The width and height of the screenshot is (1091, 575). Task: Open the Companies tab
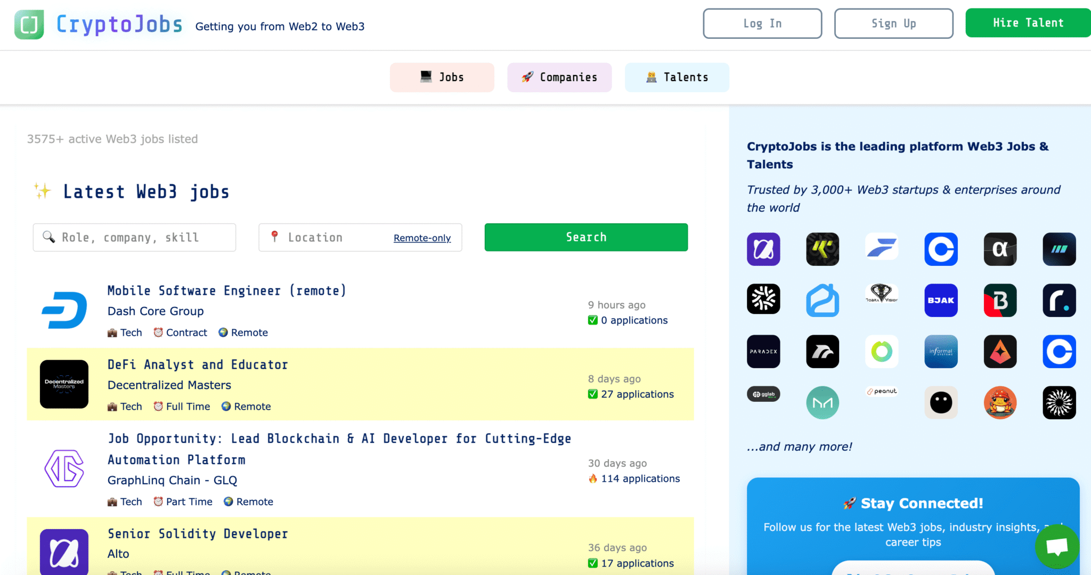559,77
